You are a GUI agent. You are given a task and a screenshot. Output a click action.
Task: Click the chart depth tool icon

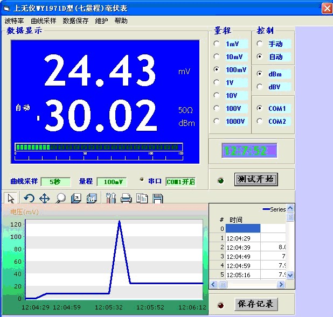pyautogui.click(x=76, y=198)
